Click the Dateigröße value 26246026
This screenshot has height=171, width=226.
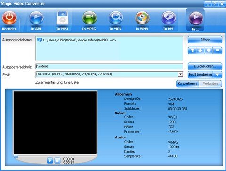coord(175,99)
